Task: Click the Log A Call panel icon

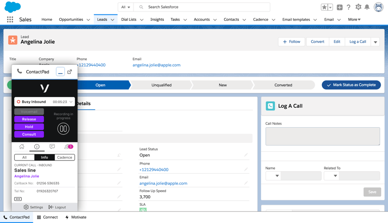Action: tap(270, 106)
